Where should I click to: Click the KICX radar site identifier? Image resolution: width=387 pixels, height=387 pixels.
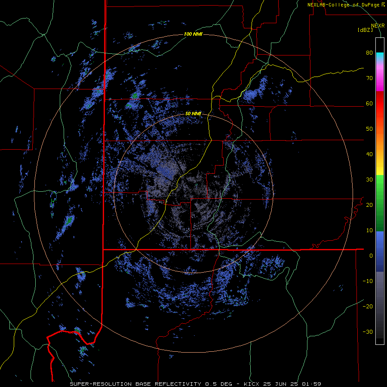252,384
